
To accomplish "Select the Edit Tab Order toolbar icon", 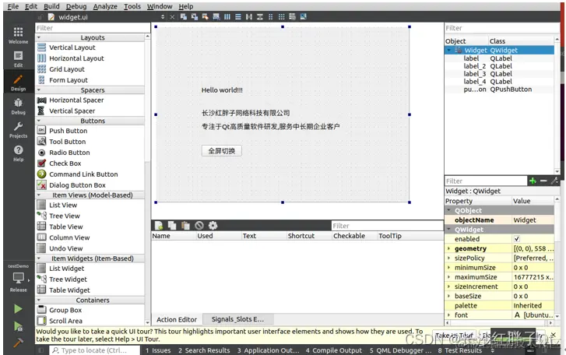I will pos(216,16).
